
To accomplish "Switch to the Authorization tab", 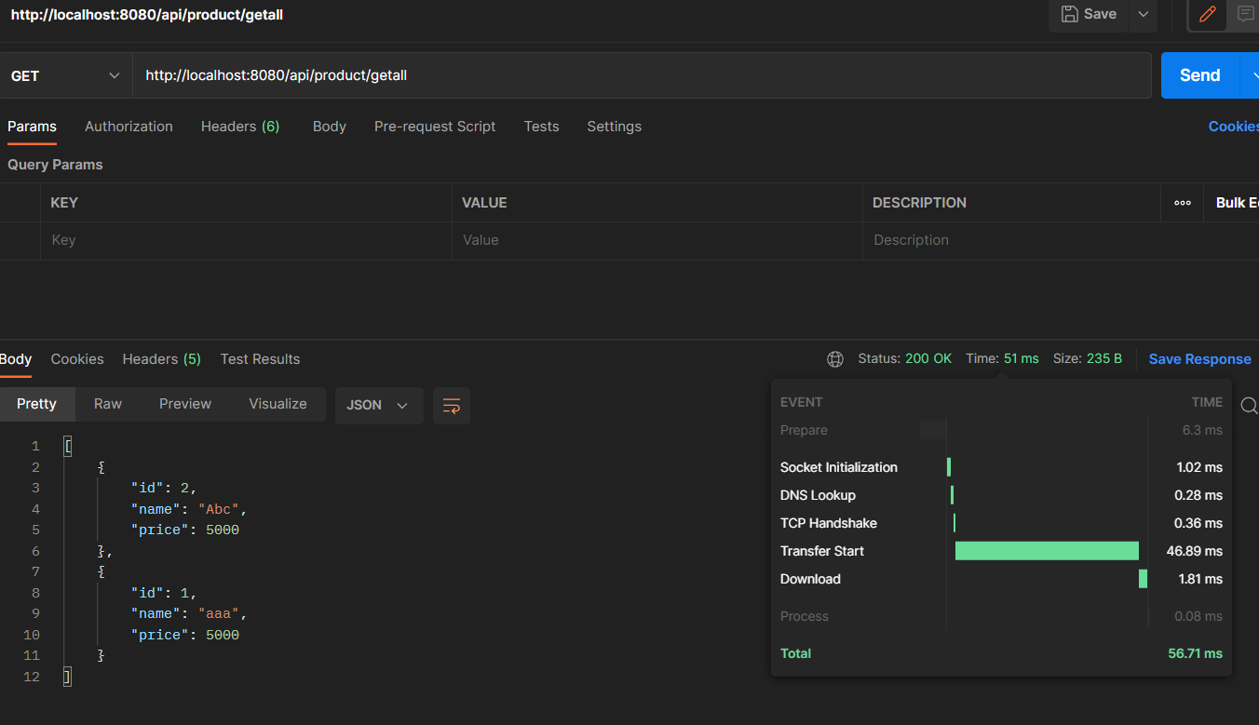I will (129, 127).
